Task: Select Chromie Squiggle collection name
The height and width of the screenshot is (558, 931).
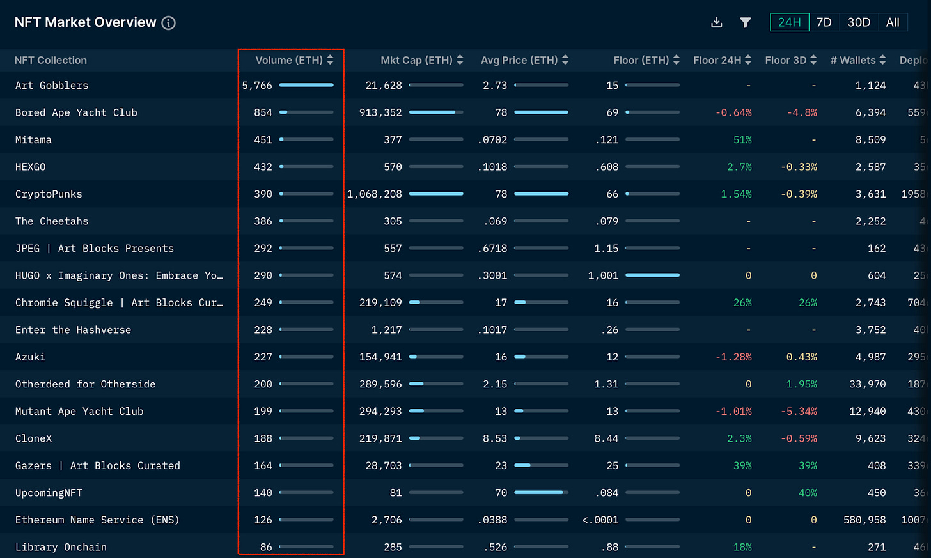Action: pyautogui.click(x=119, y=302)
